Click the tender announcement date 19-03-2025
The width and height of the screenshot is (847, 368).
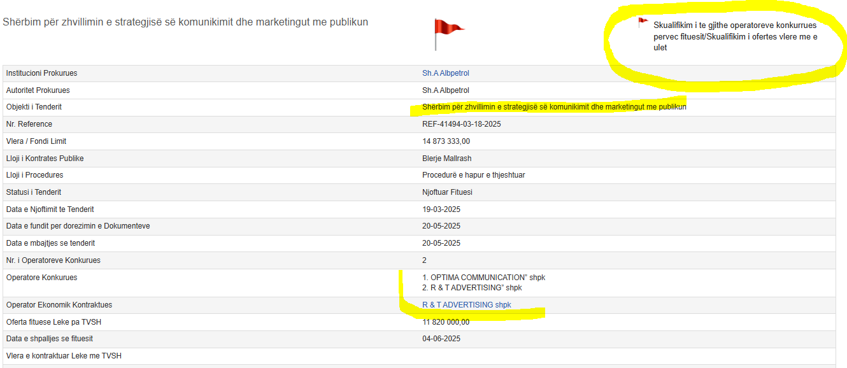[441, 209]
